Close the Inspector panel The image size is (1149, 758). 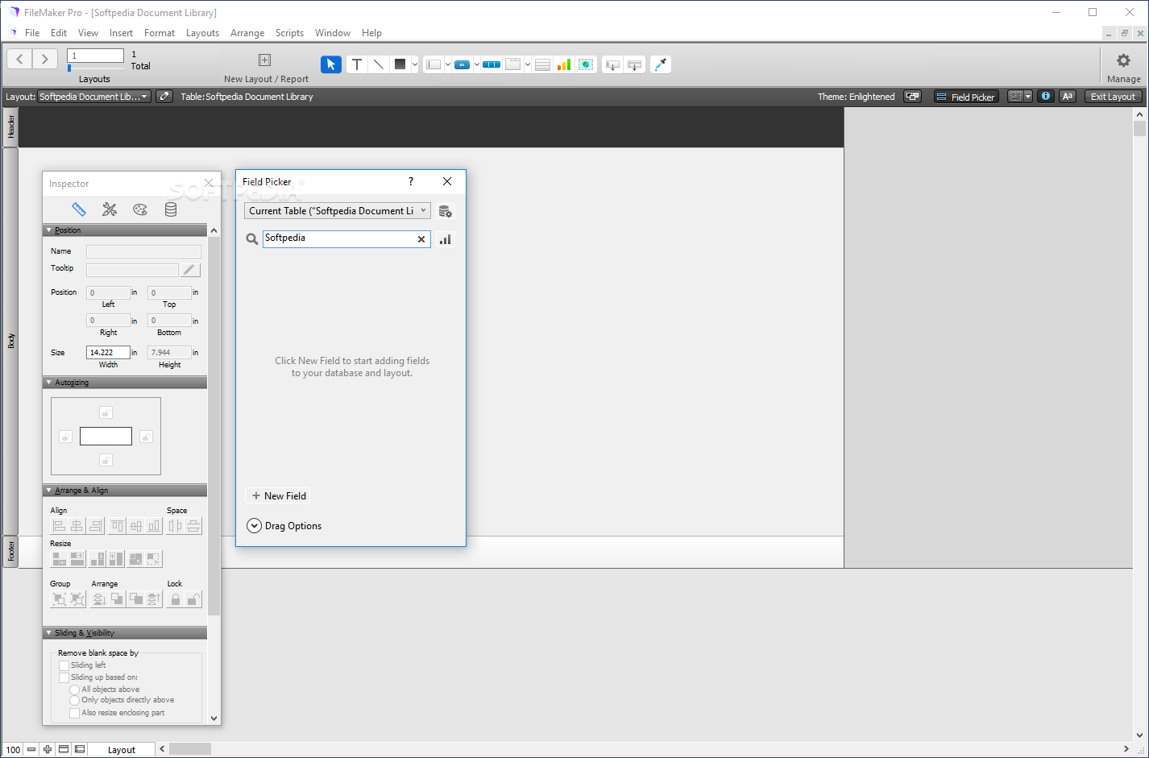click(209, 183)
